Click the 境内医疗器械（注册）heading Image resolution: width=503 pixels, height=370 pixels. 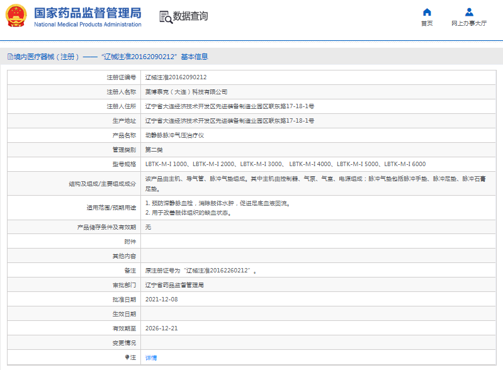tap(47, 57)
